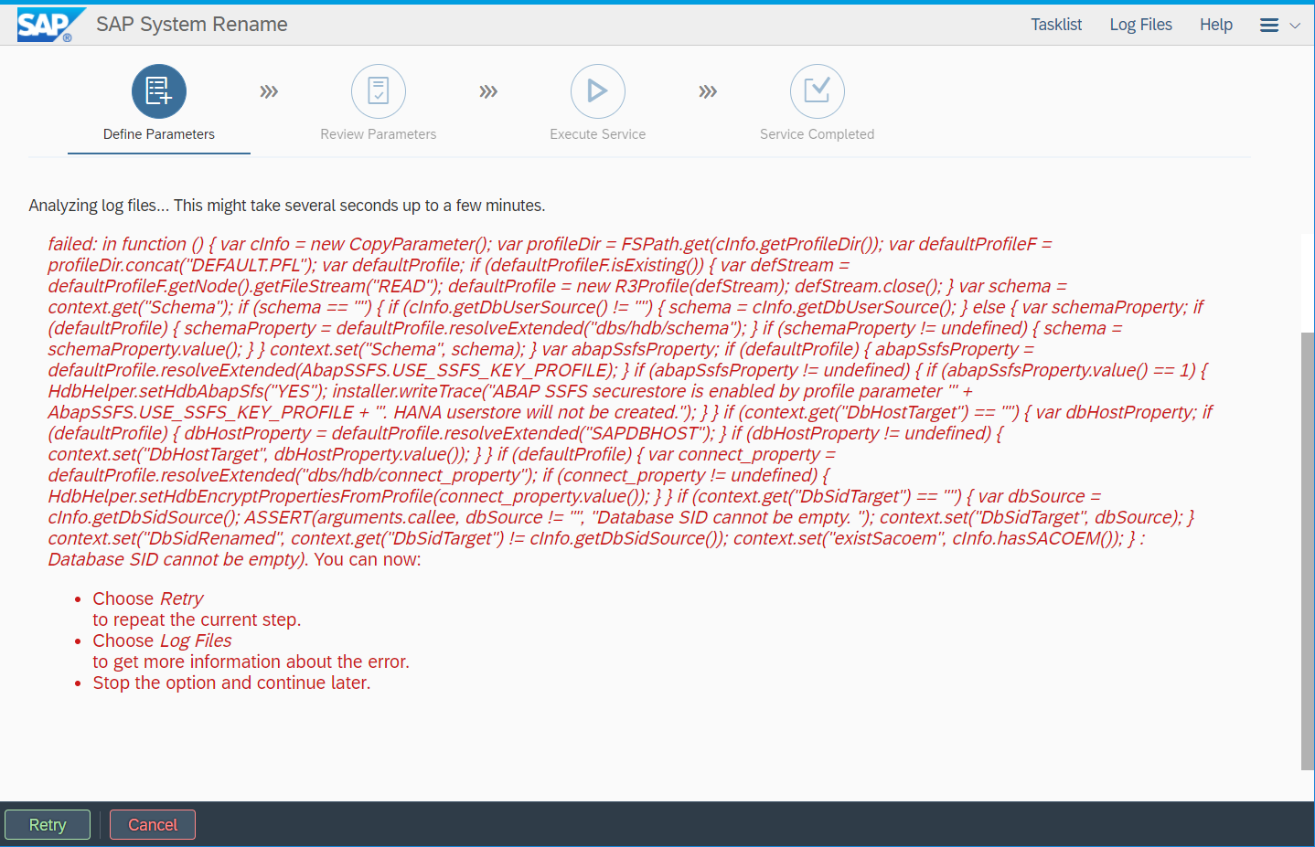Open the hamburger menu icon
Viewport: 1315px width, 847px height.
1269,26
